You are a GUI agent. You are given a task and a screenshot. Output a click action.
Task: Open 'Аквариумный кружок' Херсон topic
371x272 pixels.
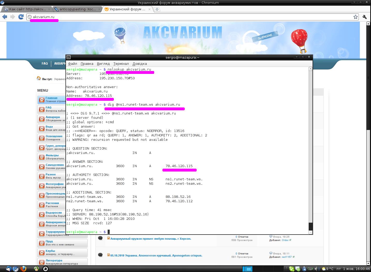[151, 239]
